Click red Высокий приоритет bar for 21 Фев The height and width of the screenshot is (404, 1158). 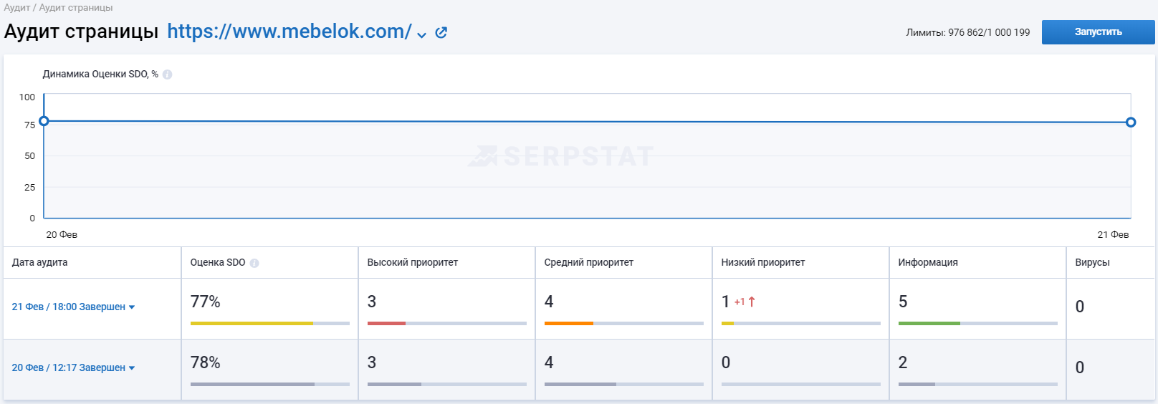[x=386, y=324]
